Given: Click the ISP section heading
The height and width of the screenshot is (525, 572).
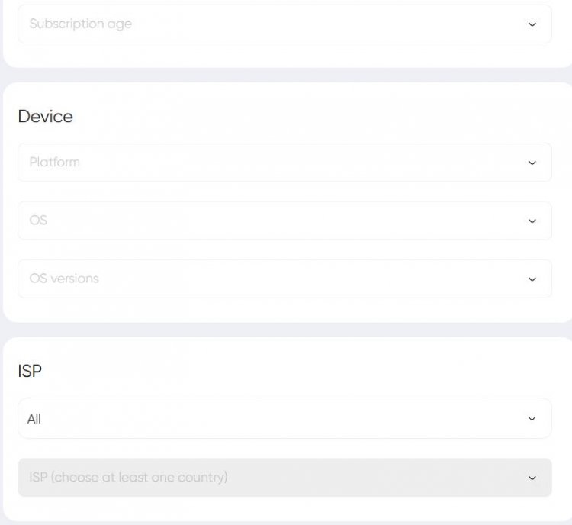Looking at the screenshot, I should 30,371.
